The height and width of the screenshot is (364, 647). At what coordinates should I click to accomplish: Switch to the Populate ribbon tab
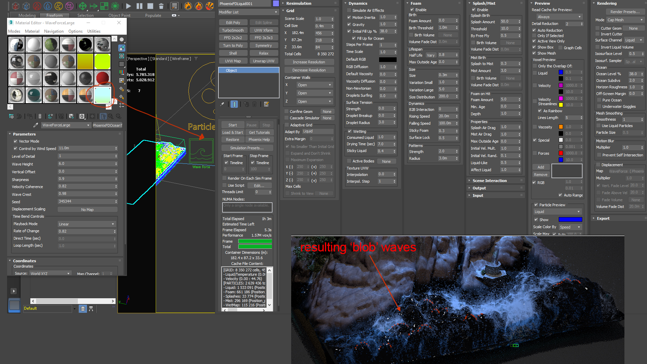pos(153,16)
